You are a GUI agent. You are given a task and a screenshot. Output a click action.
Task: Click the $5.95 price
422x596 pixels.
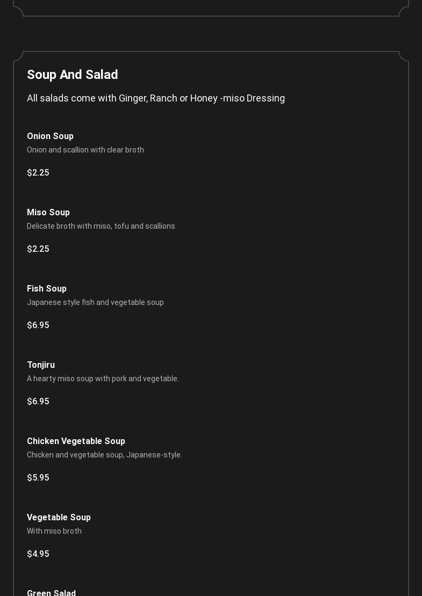click(x=38, y=478)
